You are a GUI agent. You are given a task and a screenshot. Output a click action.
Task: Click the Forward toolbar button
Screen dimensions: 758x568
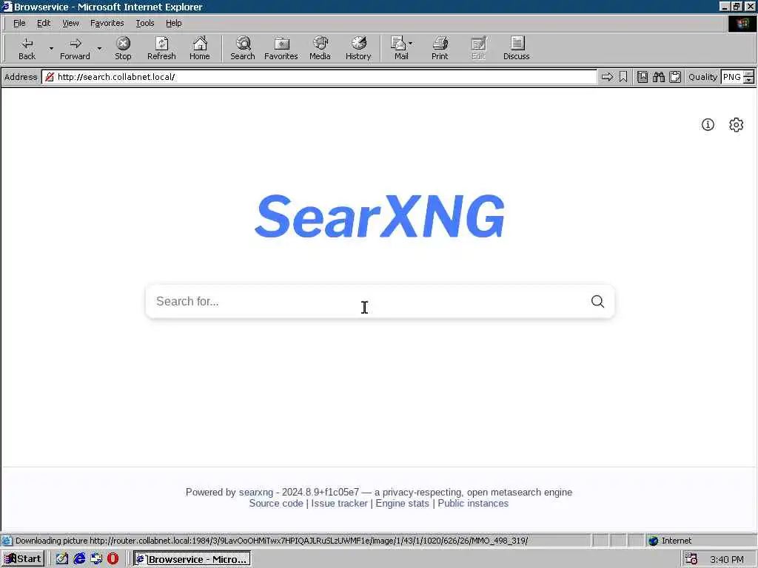(x=75, y=48)
